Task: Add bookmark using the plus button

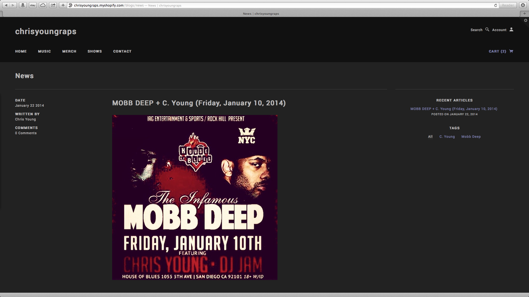Action: (63, 5)
